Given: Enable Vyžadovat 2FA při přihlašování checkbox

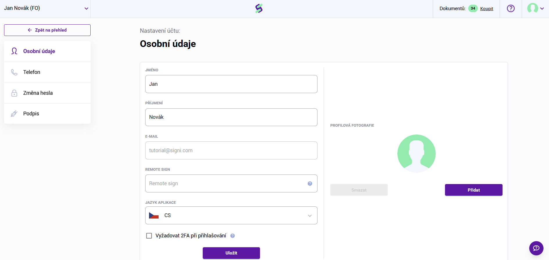Looking at the screenshot, I should click(x=149, y=236).
